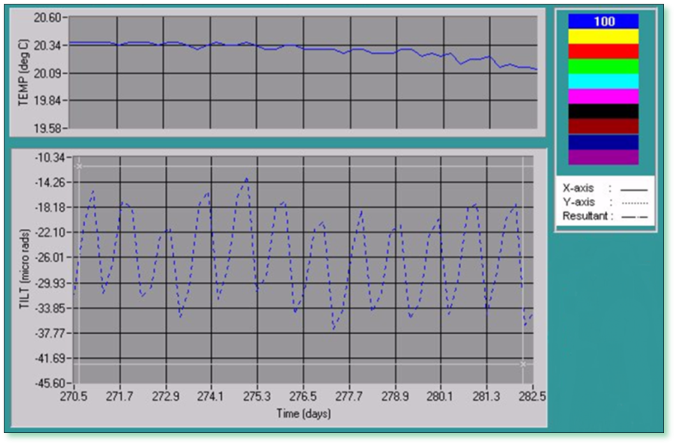Viewport: 676px width, 445px height.
Task: Click the Resultant dash-dot line legend sample
Action: 634,216
